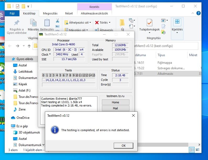
Task: Open the Fájl menu in Explorer
Action: coord(12,13)
